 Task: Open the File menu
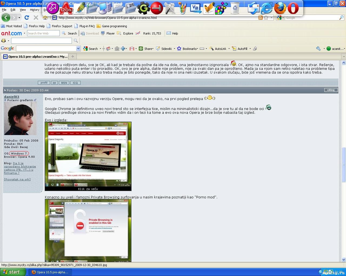pos(4,10)
